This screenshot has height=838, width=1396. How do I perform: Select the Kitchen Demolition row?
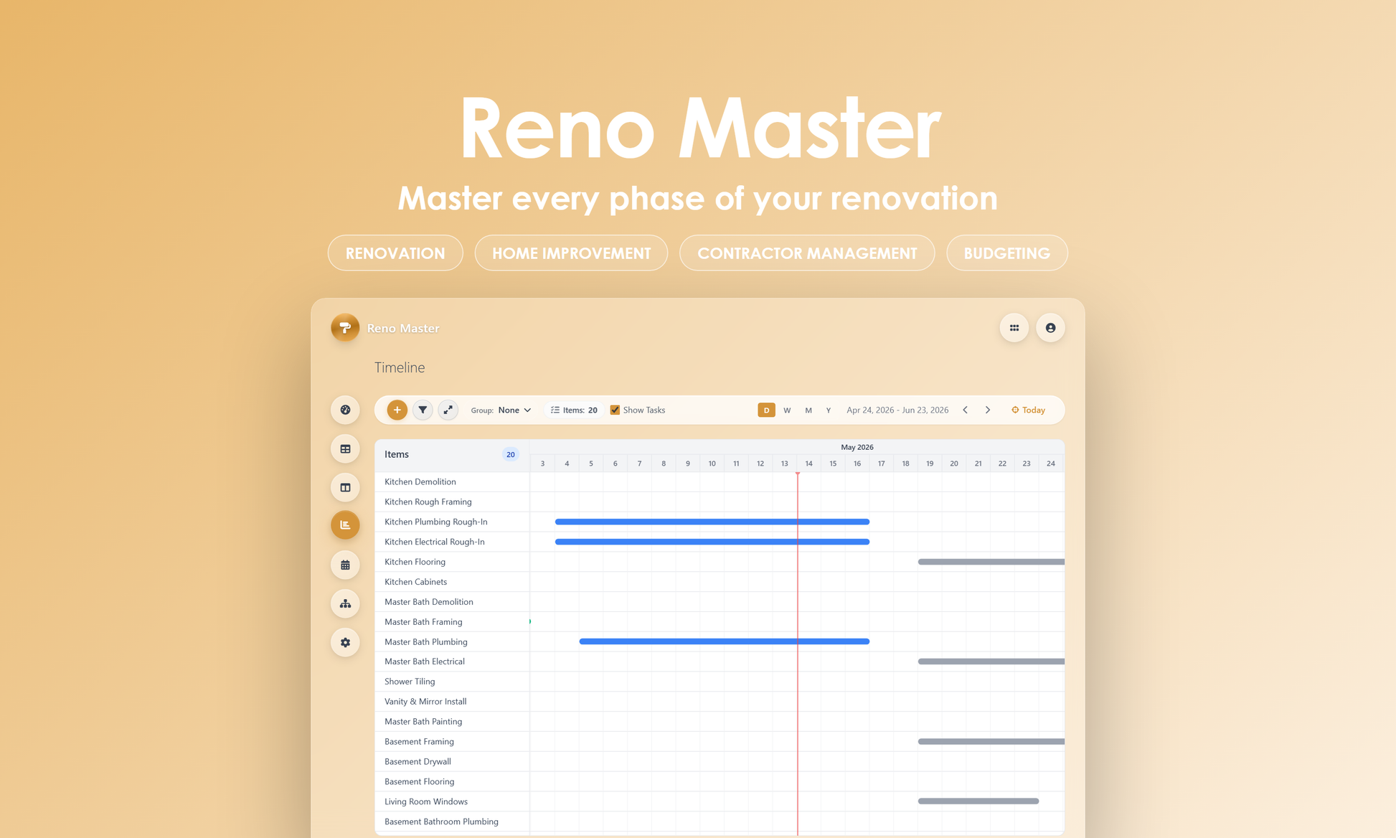pos(452,481)
